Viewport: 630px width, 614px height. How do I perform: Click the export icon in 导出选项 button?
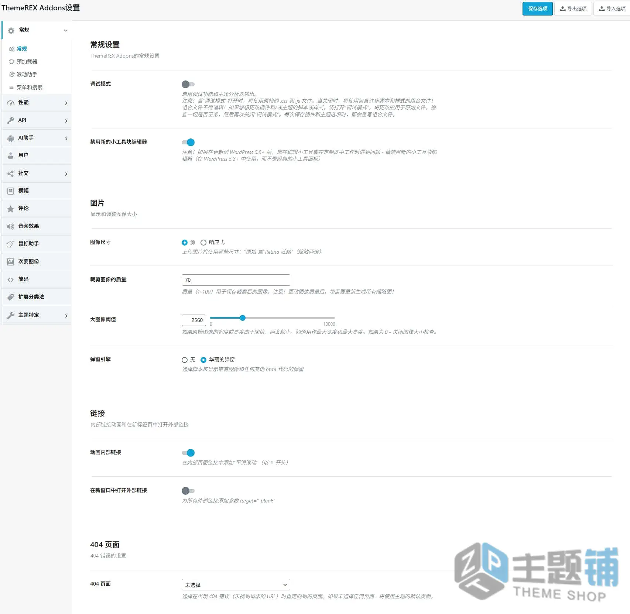coord(563,8)
